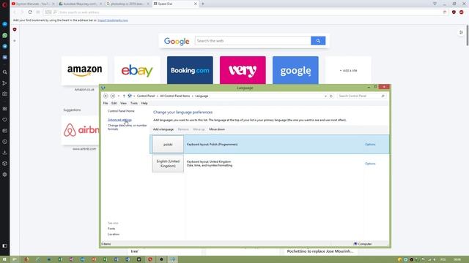
Task: Click All Control Panel Items breadcrumb
Action: coord(175,96)
